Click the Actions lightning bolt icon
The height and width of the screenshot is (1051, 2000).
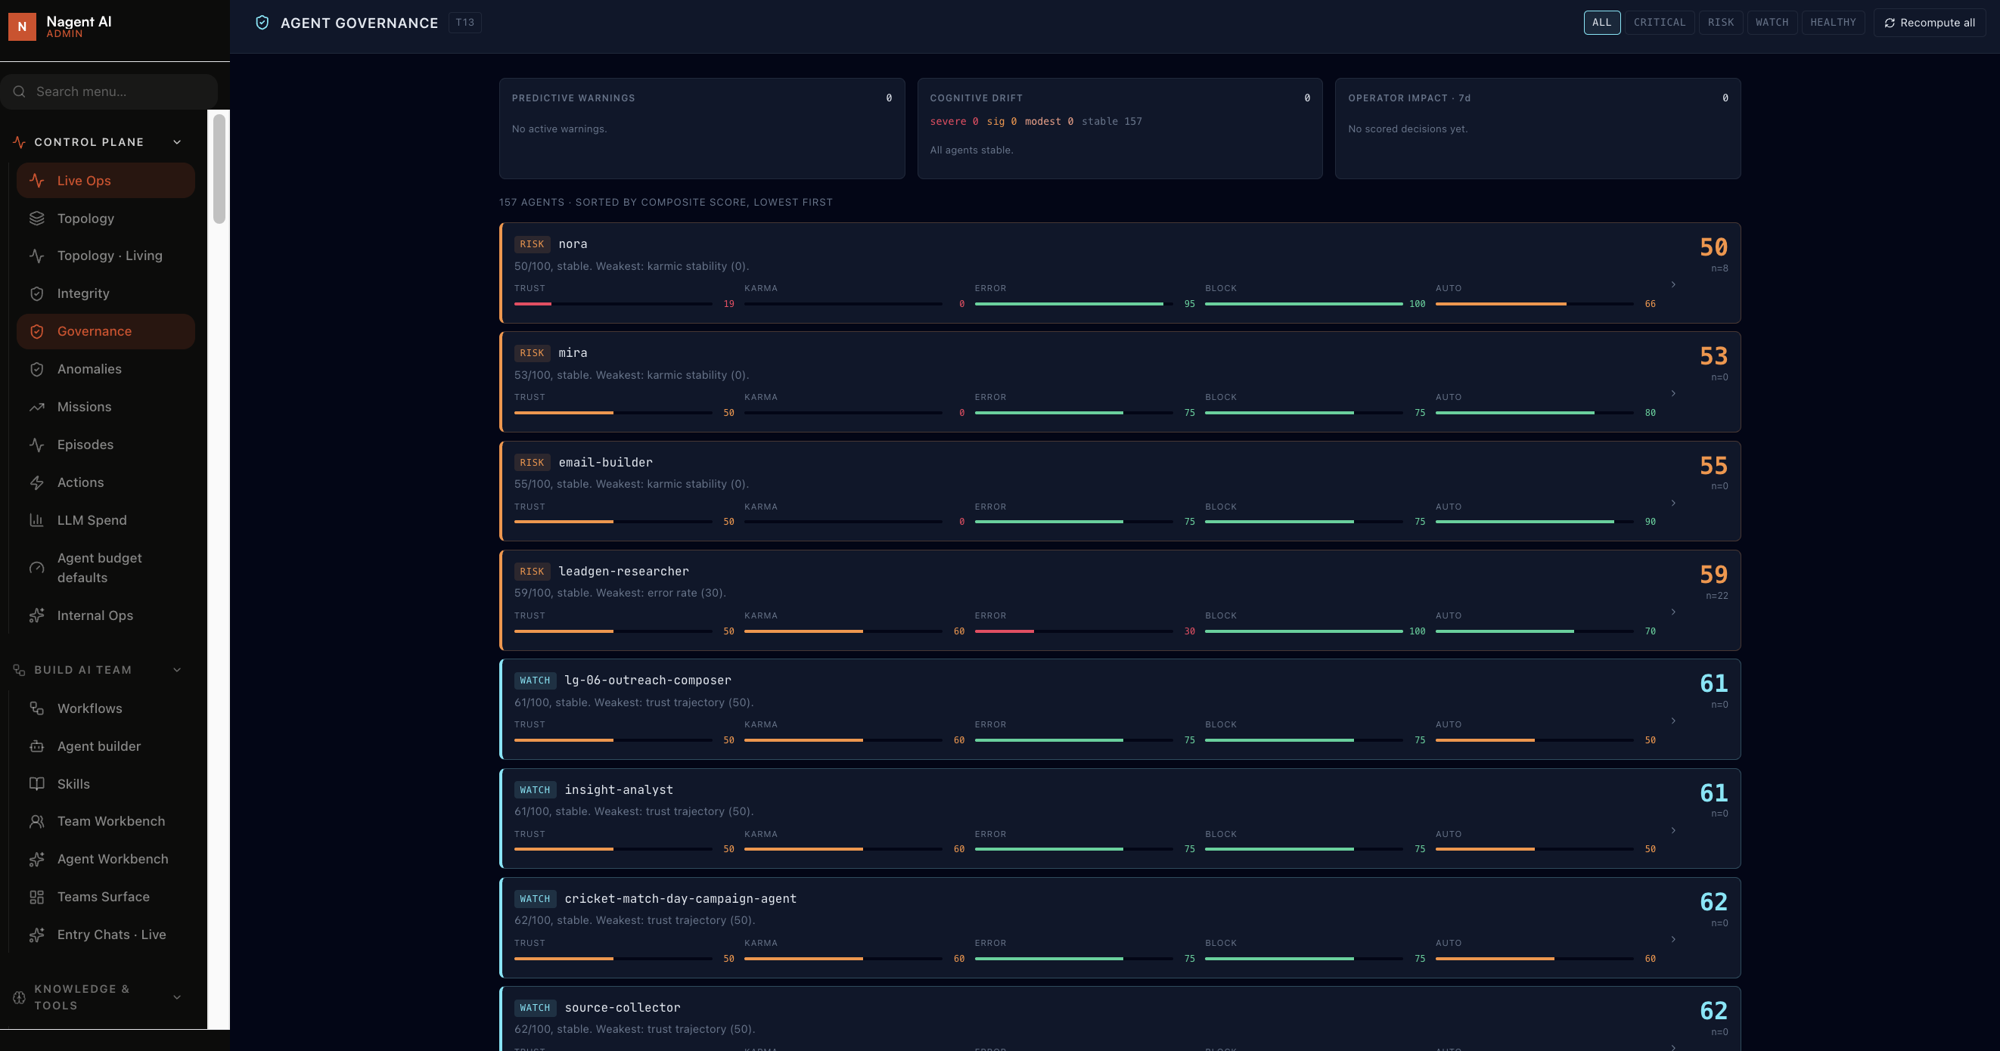coord(36,482)
